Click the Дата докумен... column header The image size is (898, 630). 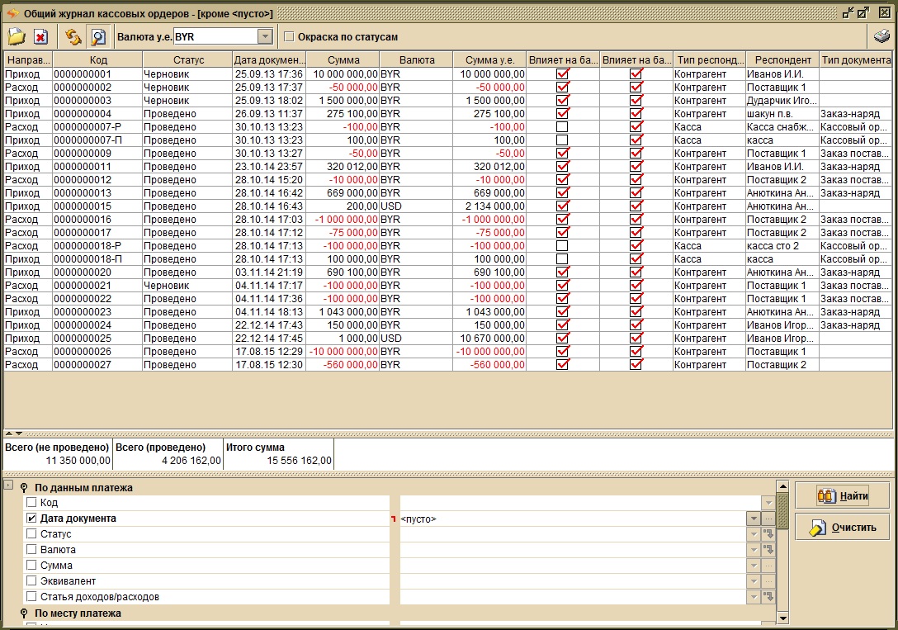tap(269, 59)
